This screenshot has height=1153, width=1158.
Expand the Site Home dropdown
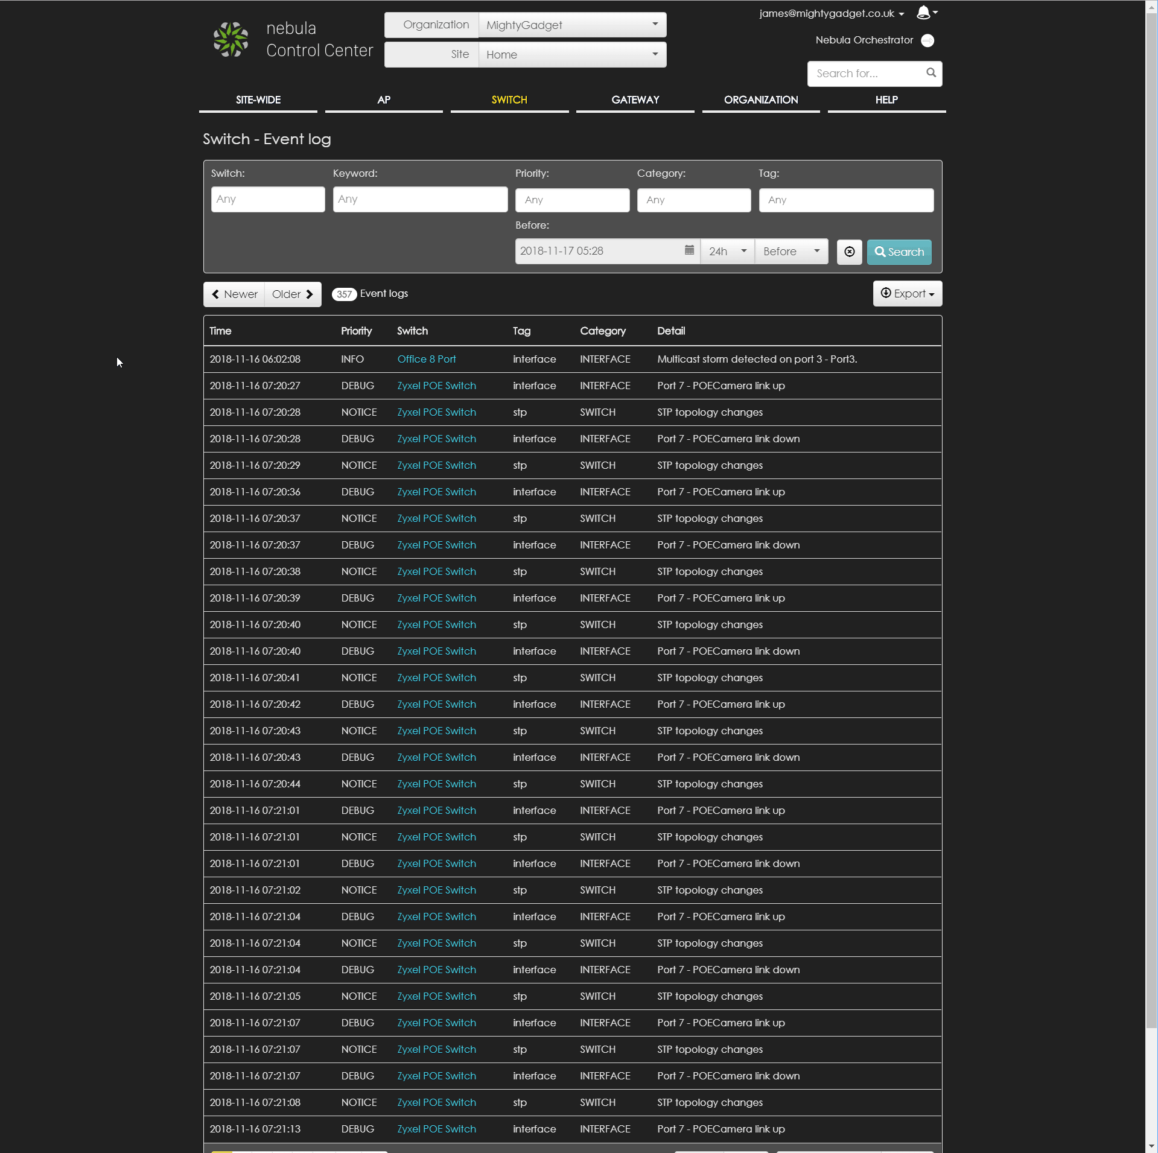(571, 55)
